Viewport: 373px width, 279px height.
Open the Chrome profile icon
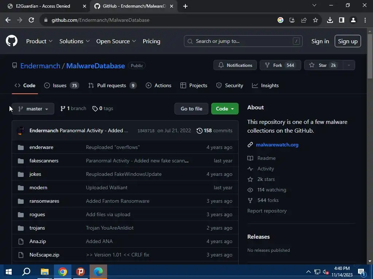click(x=353, y=20)
